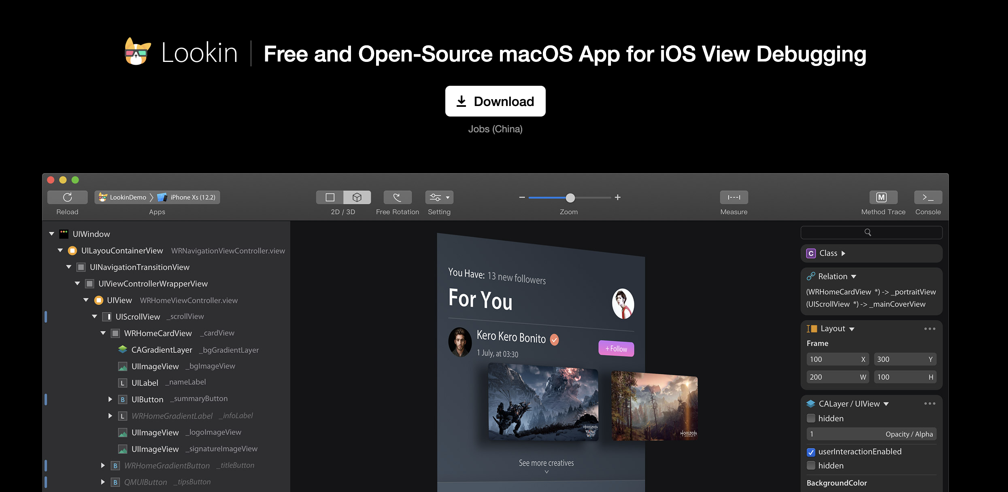Click the Layout section icon
Viewport: 1008px width, 492px height.
(812, 329)
